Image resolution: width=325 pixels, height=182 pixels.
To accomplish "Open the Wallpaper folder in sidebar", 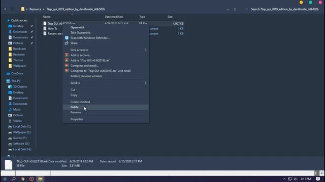I will [19, 66].
